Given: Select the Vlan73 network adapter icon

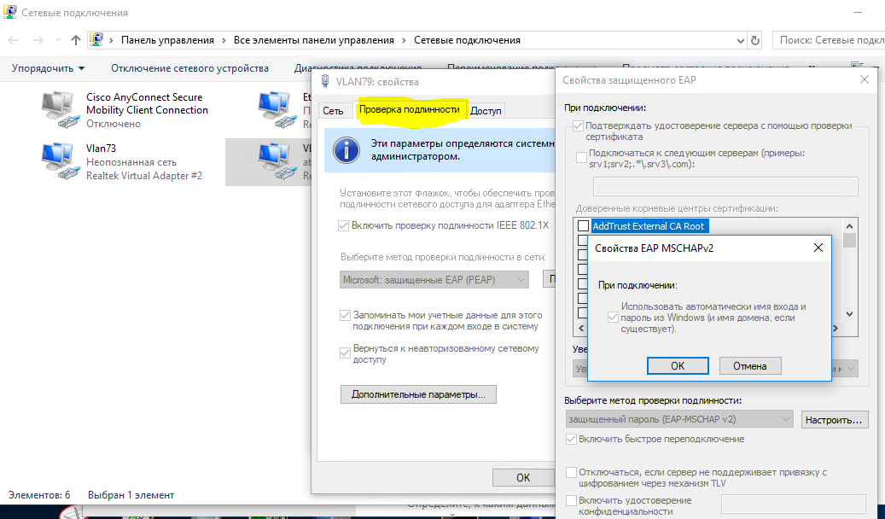Looking at the screenshot, I should 60,161.
